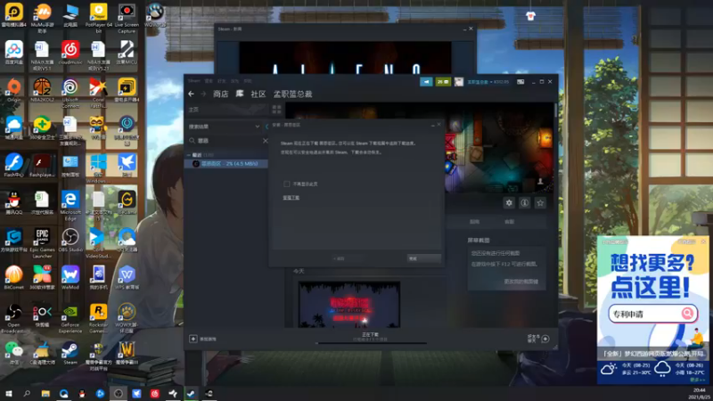This screenshot has width=713, height=401.
Task: Tick the don't show again checkbox
Action: [x=286, y=184]
